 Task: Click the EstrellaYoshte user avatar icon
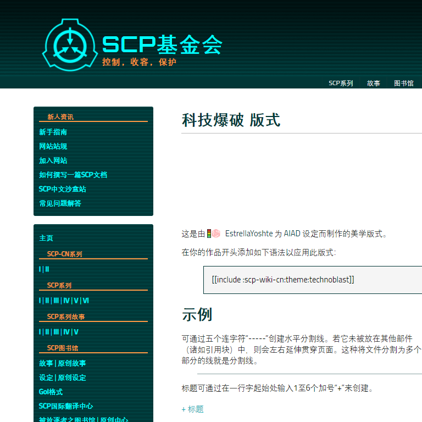click(x=216, y=234)
